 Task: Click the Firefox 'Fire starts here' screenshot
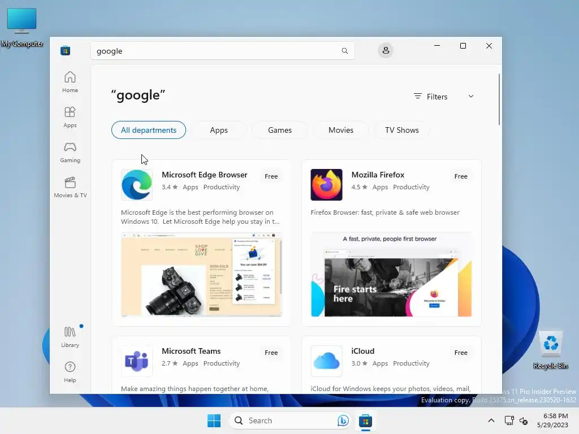coord(391,274)
